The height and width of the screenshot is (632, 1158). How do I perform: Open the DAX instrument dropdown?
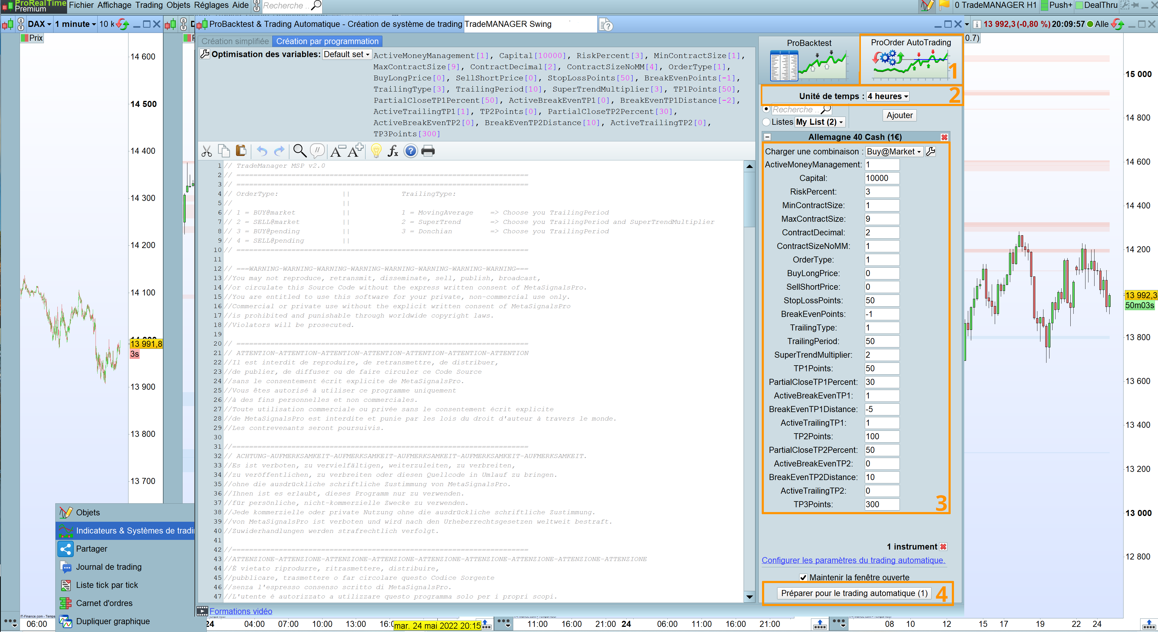tap(40, 24)
